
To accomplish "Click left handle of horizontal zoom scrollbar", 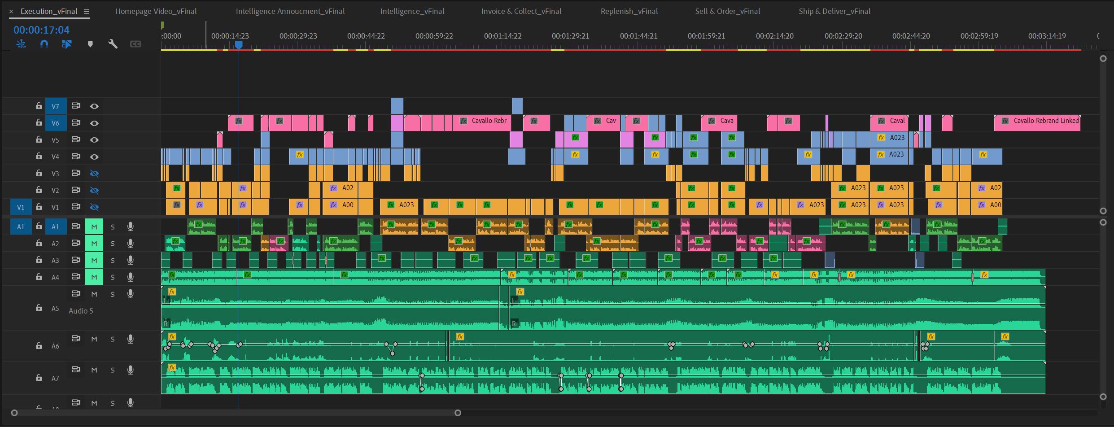I will pos(14,413).
